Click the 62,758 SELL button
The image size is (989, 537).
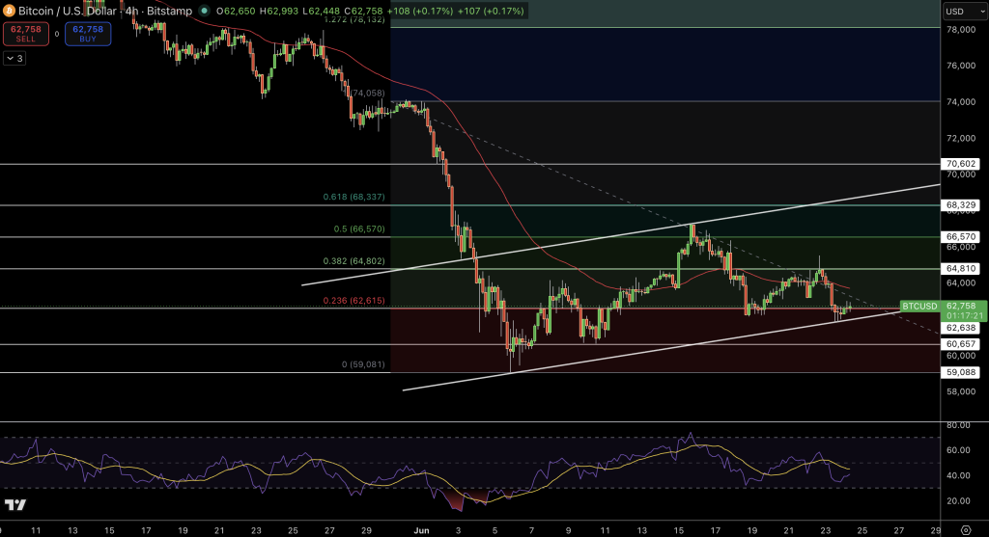coord(26,34)
